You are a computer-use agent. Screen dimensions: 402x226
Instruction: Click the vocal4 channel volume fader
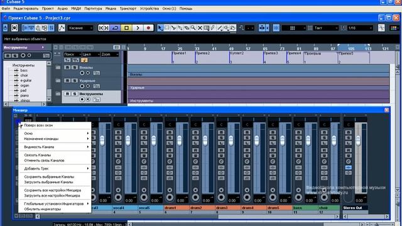tap(128, 141)
